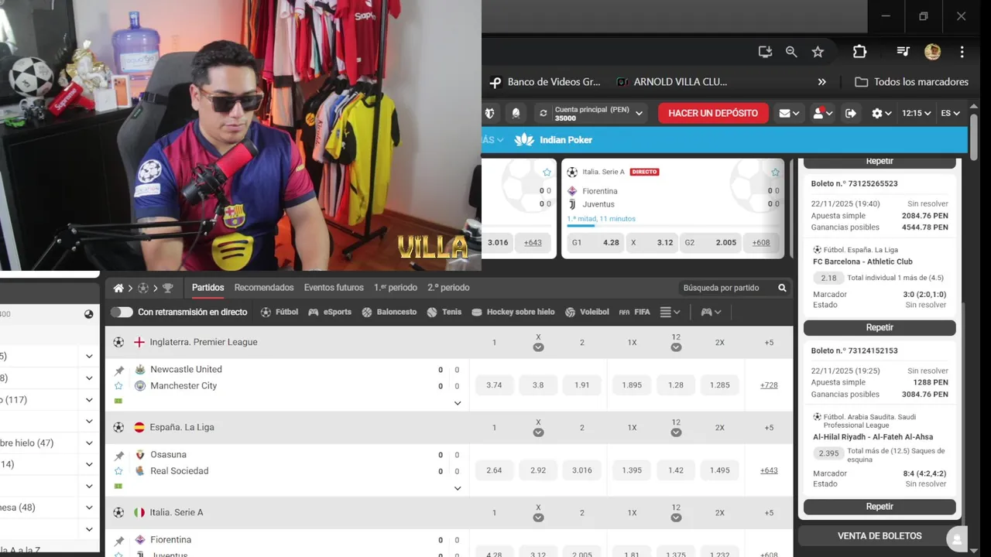Click the install app icon in address bar
The image size is (991, 557).
(765, 52)
